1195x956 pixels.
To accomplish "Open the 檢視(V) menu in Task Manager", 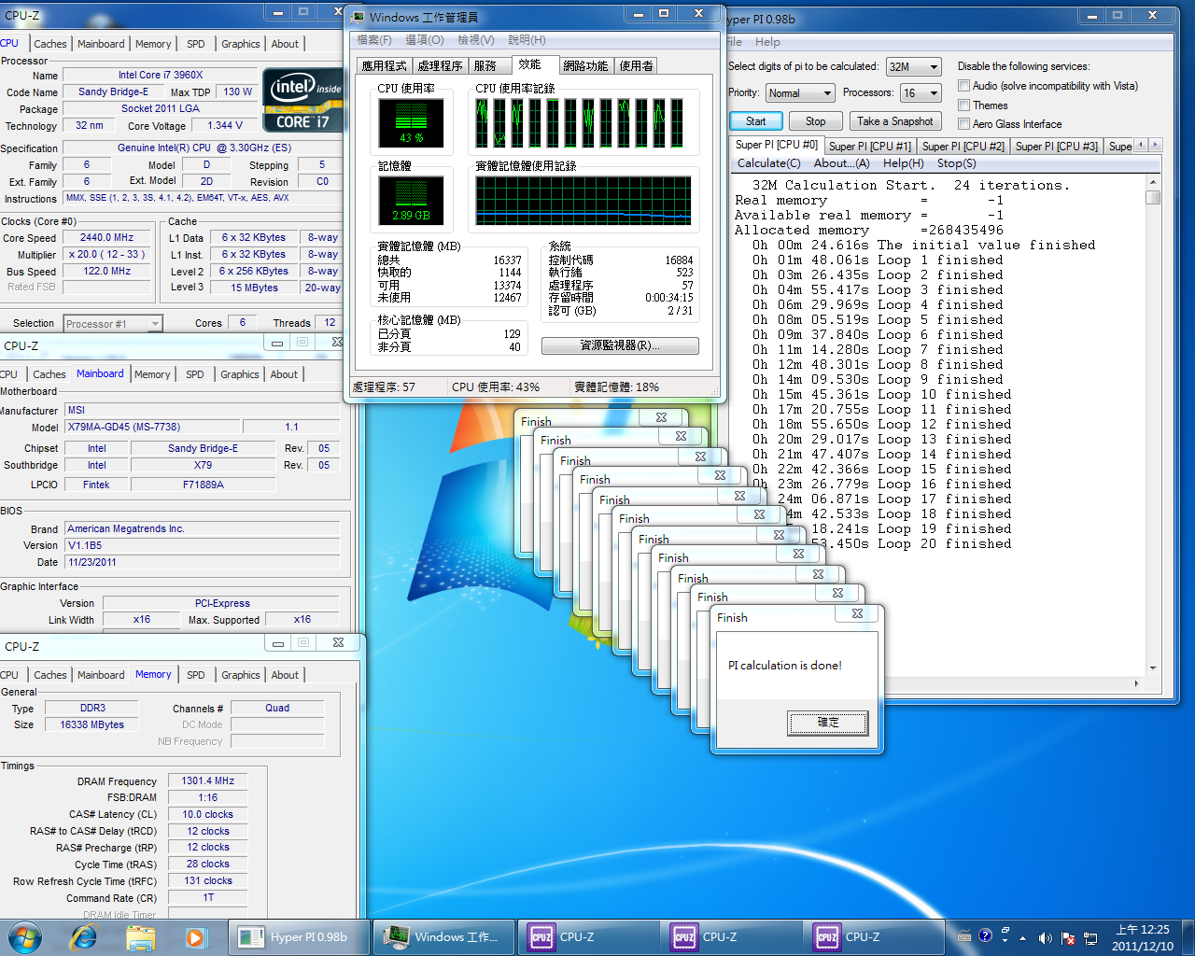I will pyautogui.click(x=476, y=40).
